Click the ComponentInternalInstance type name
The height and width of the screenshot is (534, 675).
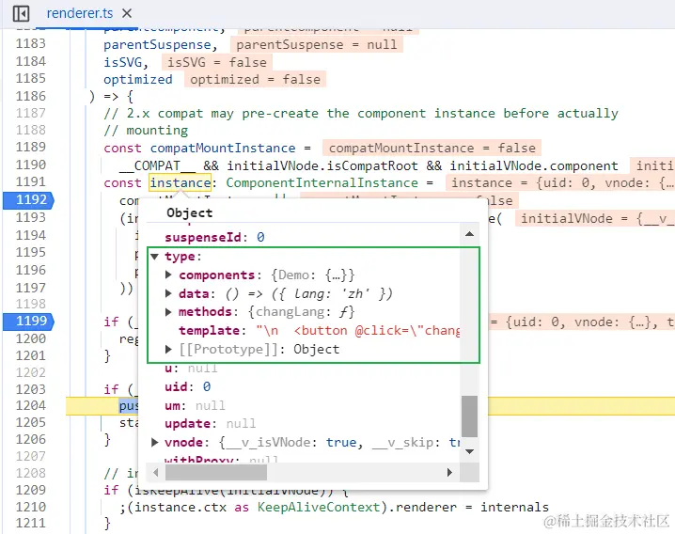[322, 183]
